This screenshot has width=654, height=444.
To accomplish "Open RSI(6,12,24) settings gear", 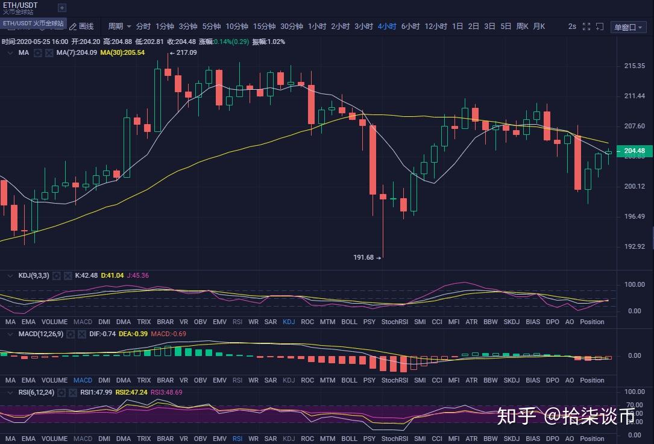I will [x=61, y=392].
